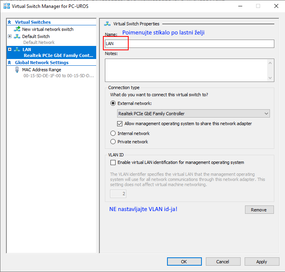Click inside the Notes text area
Screen dimensions: 285x272
[x=186, y=70]
